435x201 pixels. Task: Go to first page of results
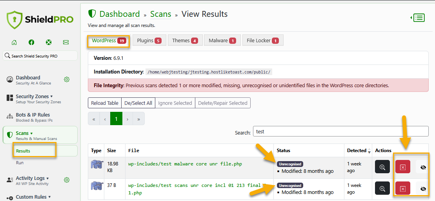click(x=94, y=119)
